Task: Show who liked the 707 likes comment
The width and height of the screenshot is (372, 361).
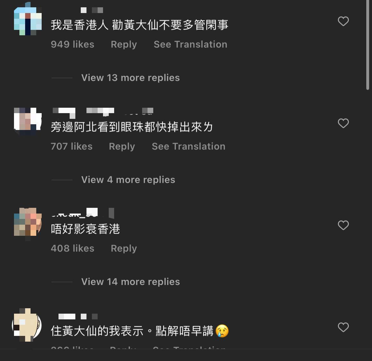Action: click(72, 146)
